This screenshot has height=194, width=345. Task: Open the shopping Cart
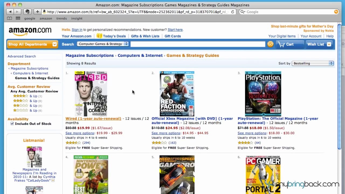290,44
